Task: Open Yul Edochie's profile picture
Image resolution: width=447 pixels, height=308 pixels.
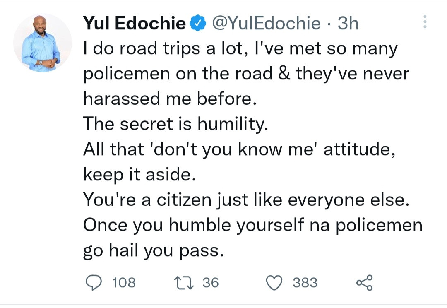Action: point(42,43)
